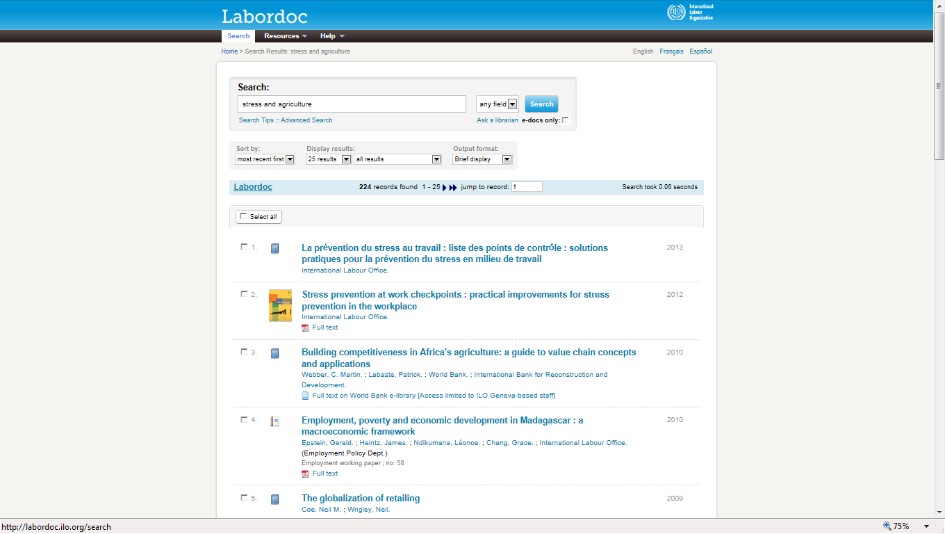Expand the Help menu
This screenshot has width=945, height=534.
(x=331, y=36)
